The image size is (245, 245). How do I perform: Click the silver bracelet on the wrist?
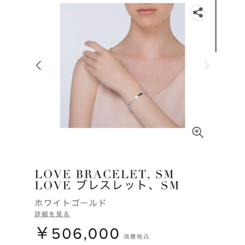coord(137,98)
